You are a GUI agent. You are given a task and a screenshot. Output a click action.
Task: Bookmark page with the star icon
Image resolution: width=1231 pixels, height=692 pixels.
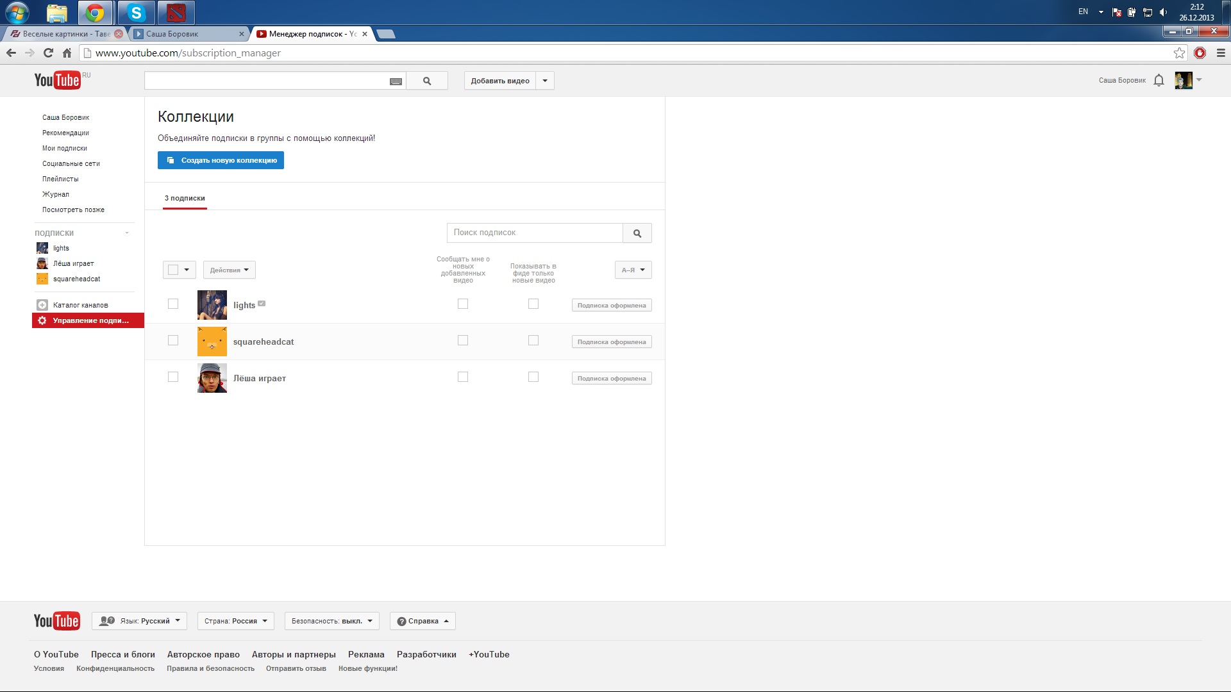1179,53
